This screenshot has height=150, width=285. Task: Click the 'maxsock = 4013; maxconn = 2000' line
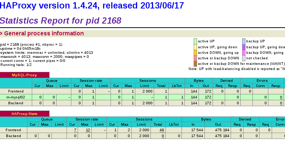coord(44,57)
